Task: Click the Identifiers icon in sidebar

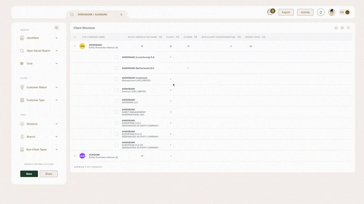Action: coord(22,38)
